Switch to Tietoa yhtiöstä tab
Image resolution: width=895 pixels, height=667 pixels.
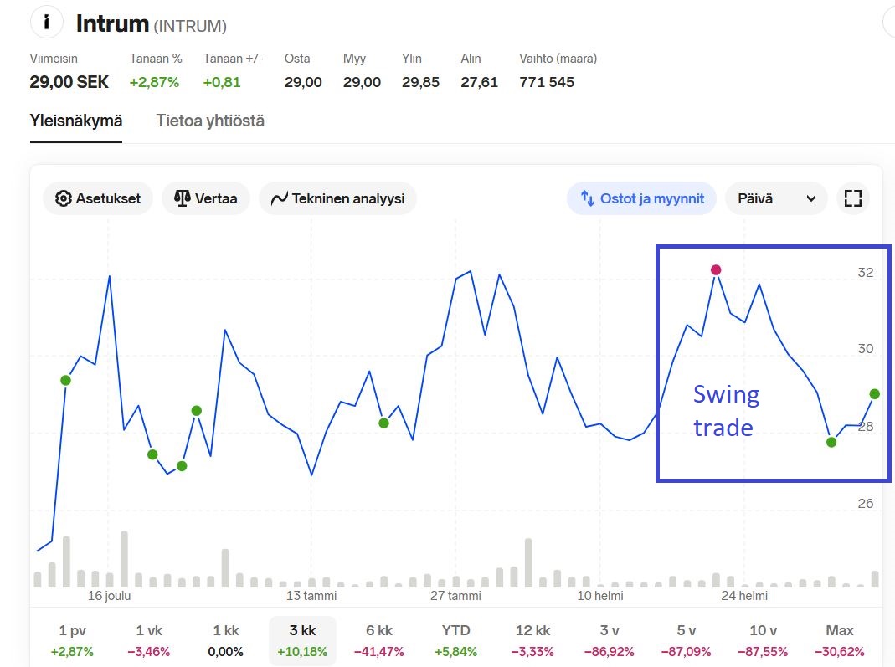click(x=210, y=121)
